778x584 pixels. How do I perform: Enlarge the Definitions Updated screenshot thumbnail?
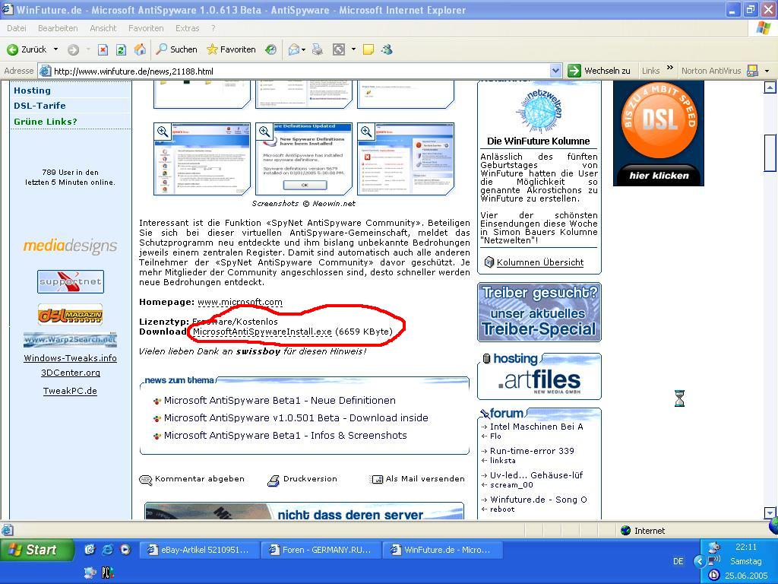tap(304, 159)
